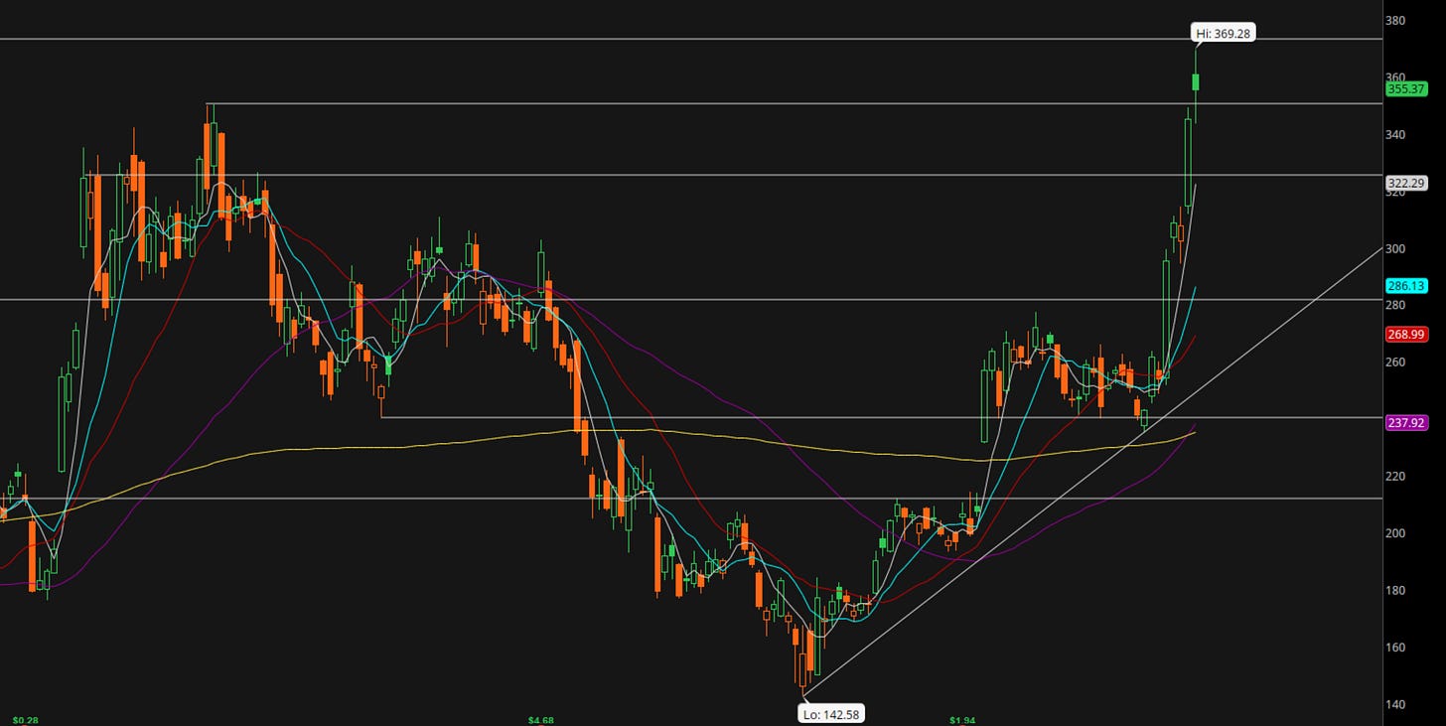Click the 340 price axis label
The image size is (1446, 726).
(x=1395, y=134)
